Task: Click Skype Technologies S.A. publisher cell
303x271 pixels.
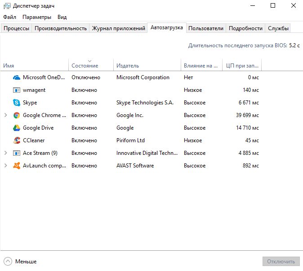Action: [145, 103]
